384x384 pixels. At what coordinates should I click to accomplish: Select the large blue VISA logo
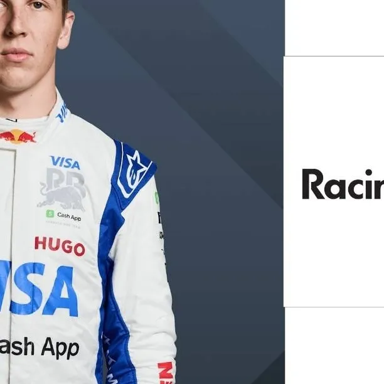[39, 289]
